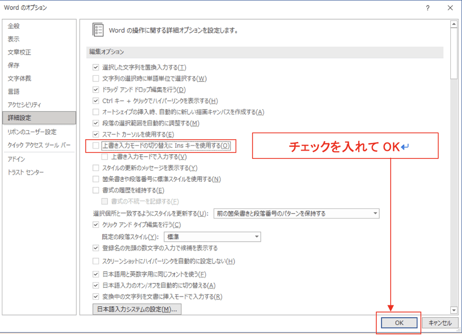This screenshot has height=335, width=462.
Task: Click the vertical scrollbar thumb
Action: point(454,54)
